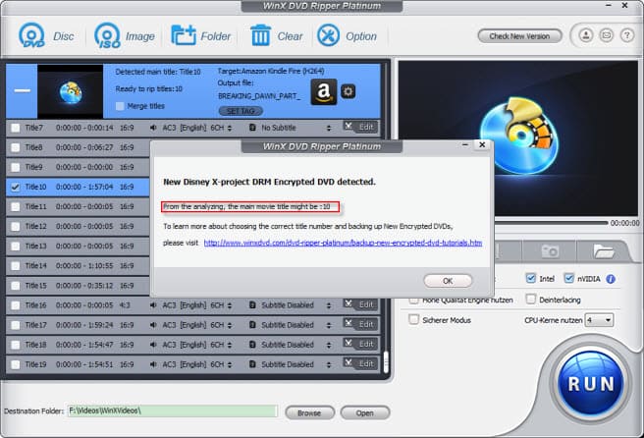Edit Title16 with the Edit button
Image resolution: width=644 pixels, height=438 pixels.
pyautogui.click(x=360, y=304)
